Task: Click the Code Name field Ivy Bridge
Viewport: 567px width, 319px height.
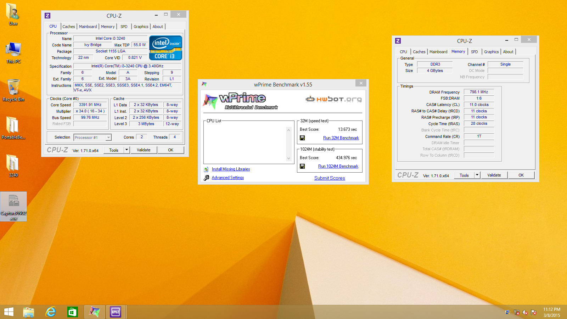Action: click(92, 45)
